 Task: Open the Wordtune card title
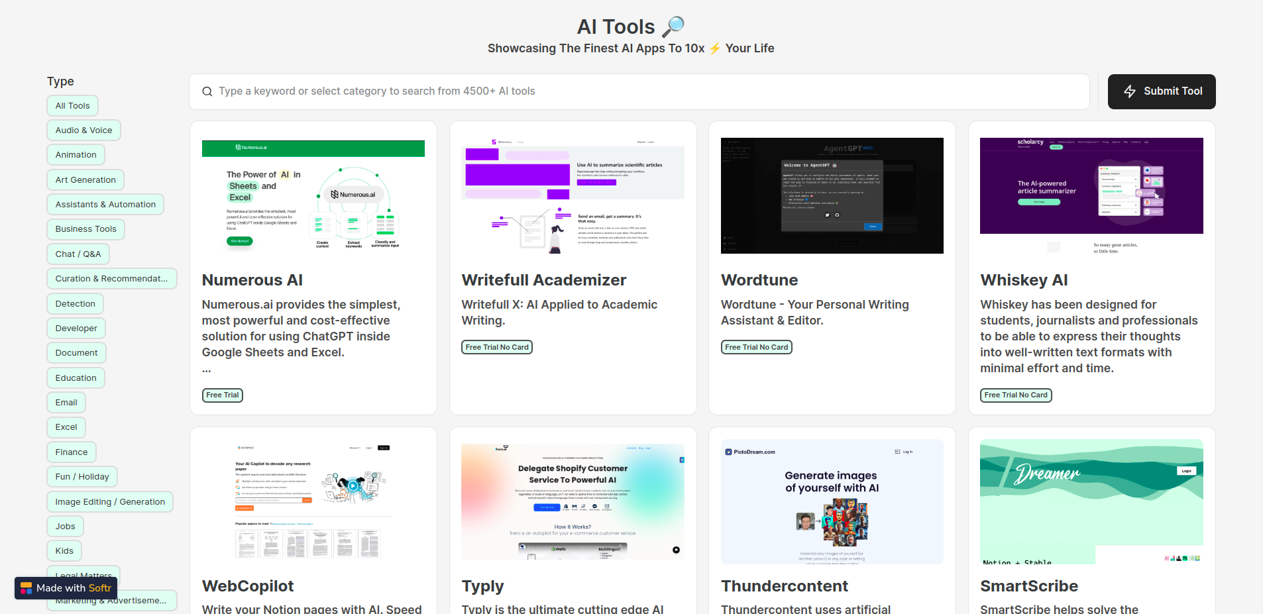pos(759,280)
